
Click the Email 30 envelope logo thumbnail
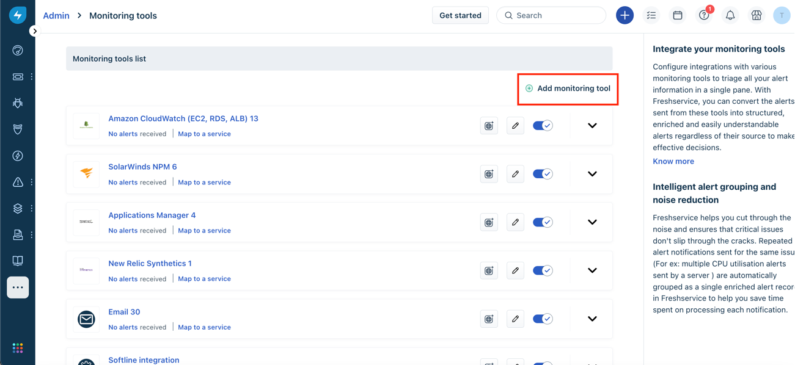[x=86, y=319]
